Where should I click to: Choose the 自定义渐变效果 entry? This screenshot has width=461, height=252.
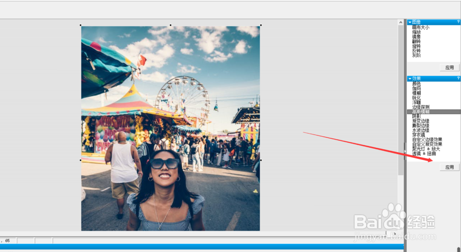tap(427, 145)
